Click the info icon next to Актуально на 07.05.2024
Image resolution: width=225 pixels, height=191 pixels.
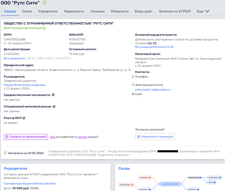point(5,153)
